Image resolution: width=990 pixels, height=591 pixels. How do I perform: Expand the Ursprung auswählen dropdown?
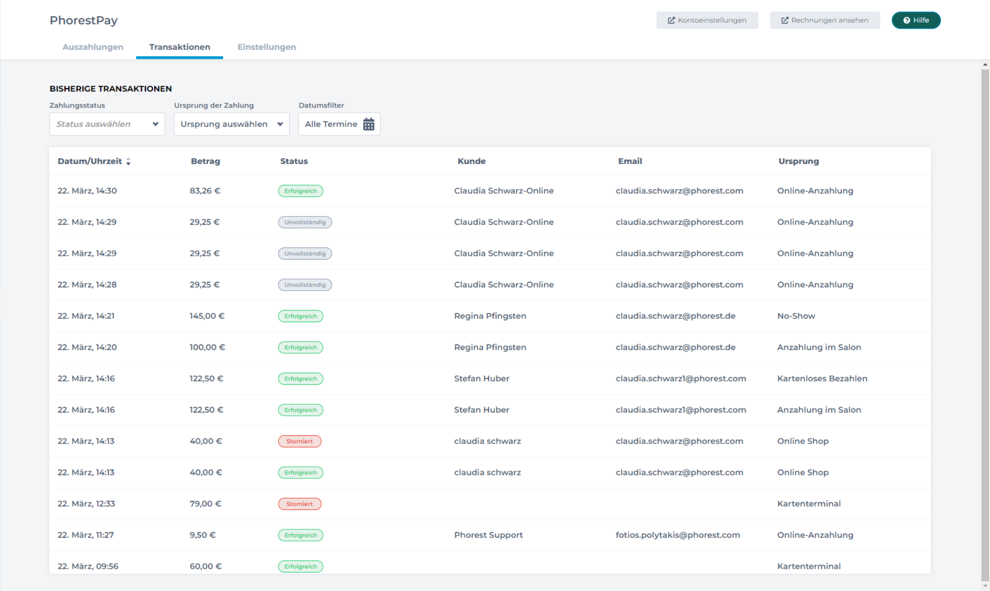232,124
